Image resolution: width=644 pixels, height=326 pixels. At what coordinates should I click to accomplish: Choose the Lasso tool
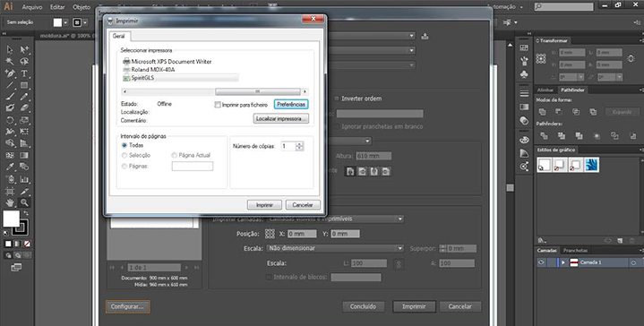(24, 62)
